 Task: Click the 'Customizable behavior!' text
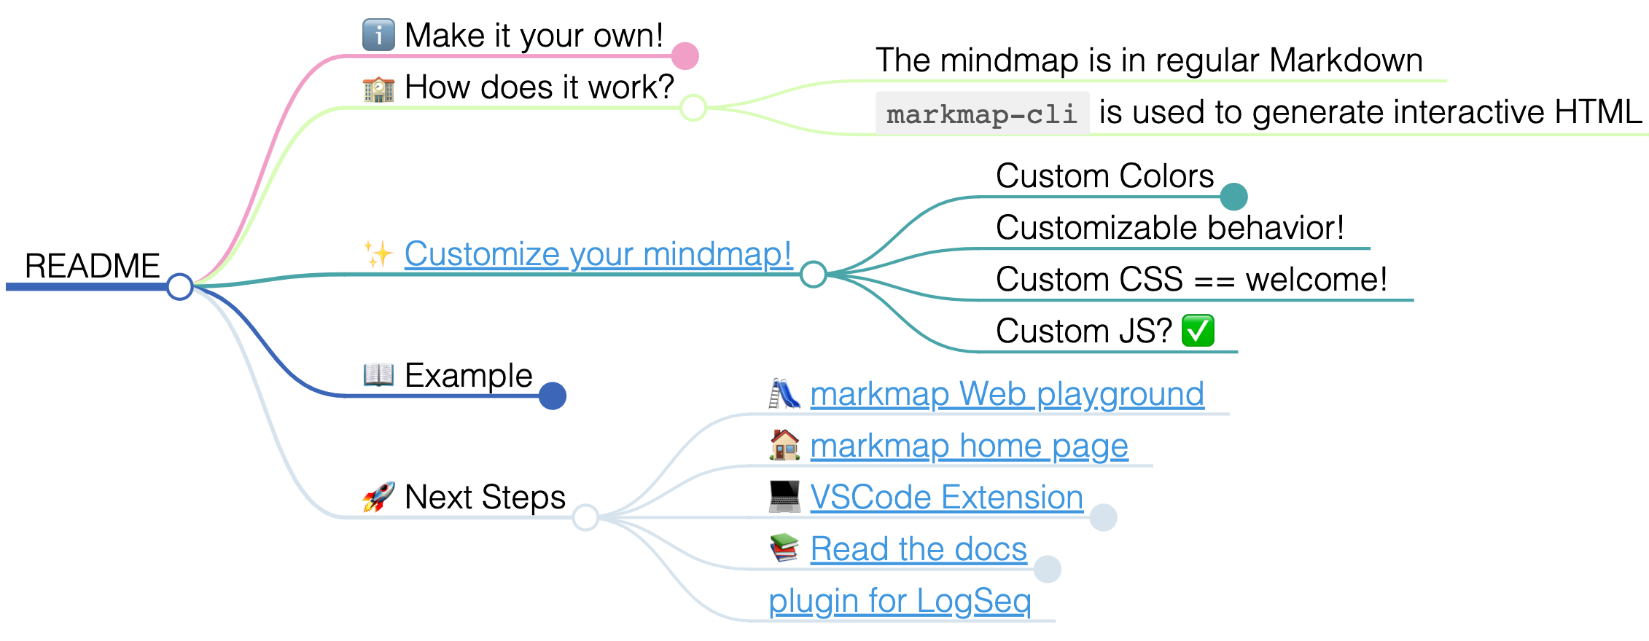pyautogui.click(x=1169, y=228)
